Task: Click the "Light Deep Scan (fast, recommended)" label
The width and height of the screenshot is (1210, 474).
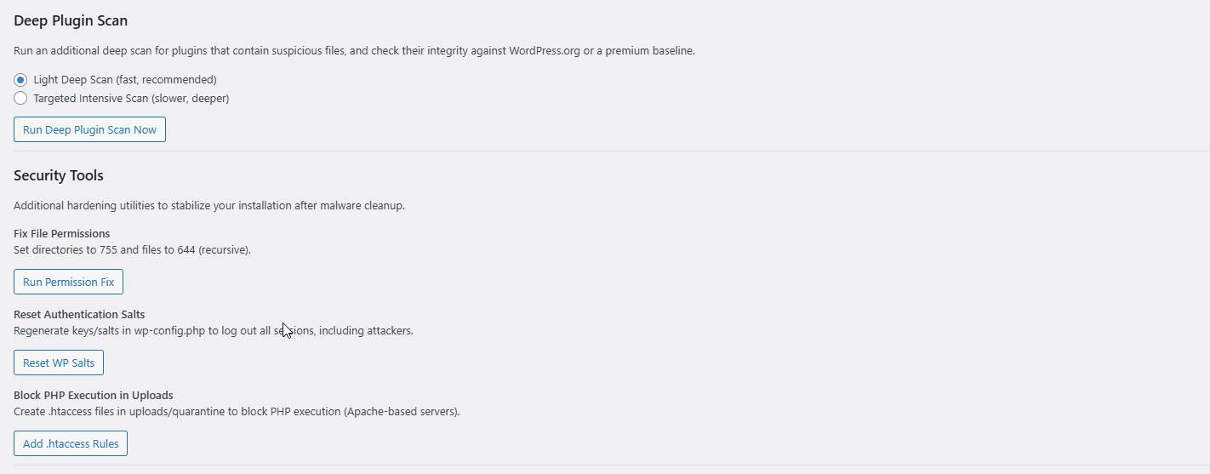Action: click(x=125, y=79)
